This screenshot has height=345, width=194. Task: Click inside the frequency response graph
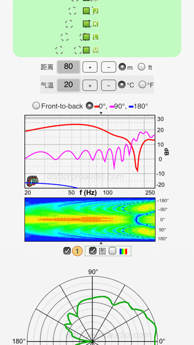click(x=90, y=151)
